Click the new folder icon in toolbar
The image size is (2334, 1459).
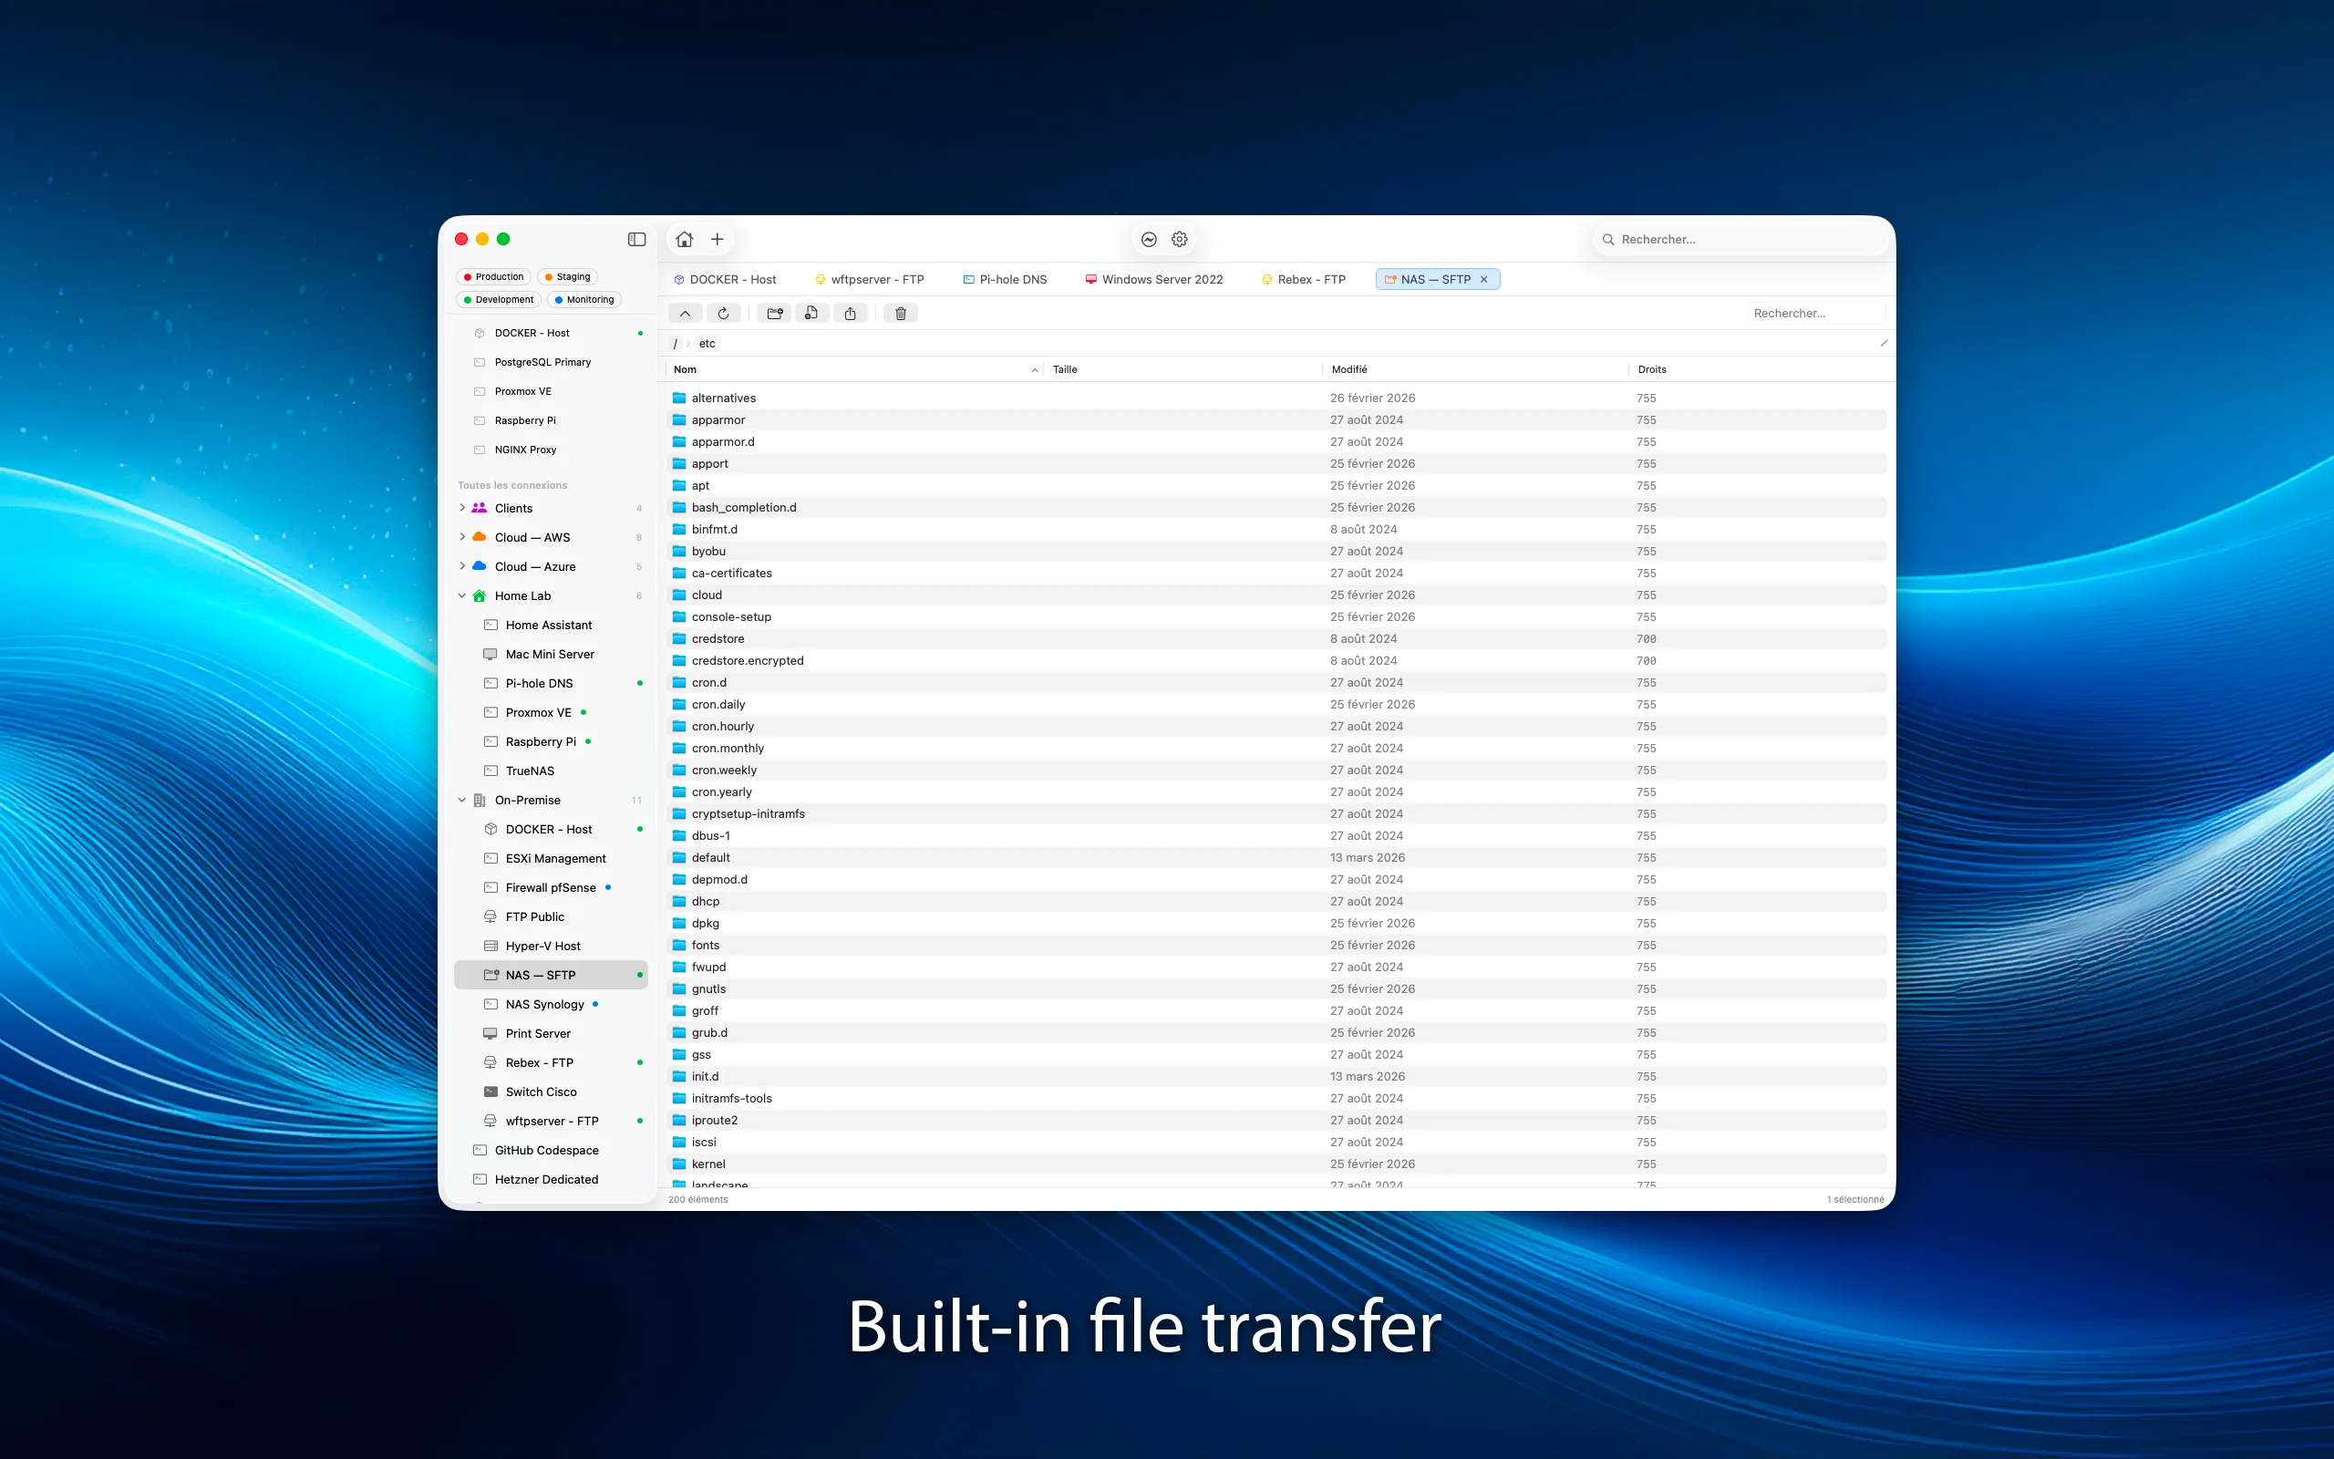(x=773, y=313)
